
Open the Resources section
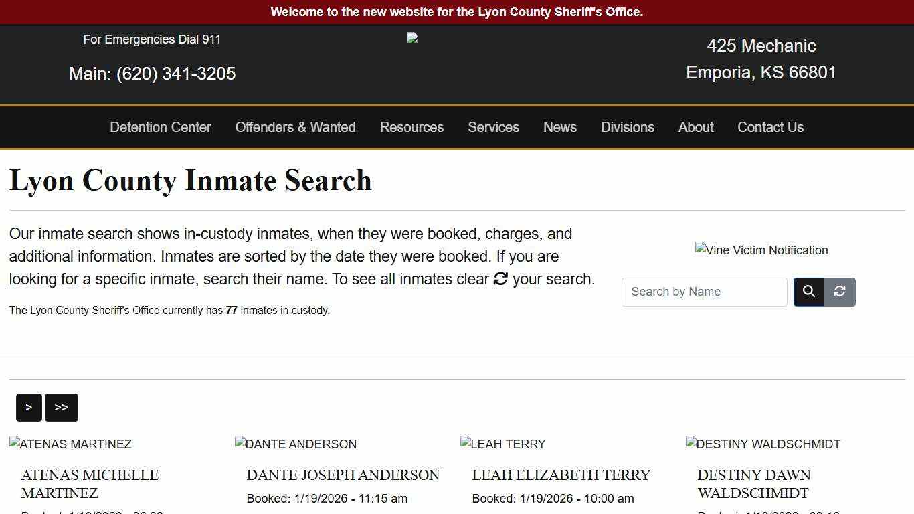(x=412, y=127)
